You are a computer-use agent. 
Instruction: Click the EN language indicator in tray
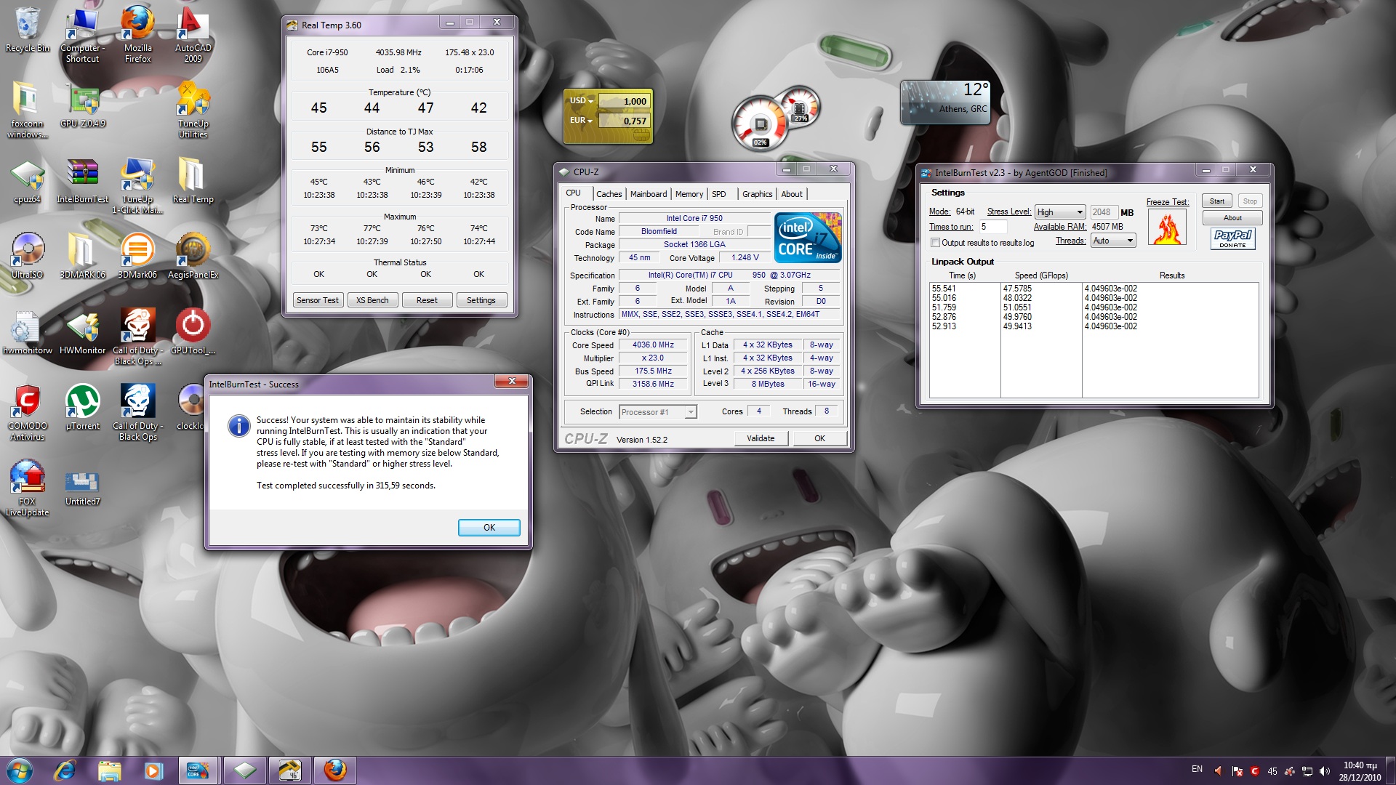pyautogui.click(x=1197, y=769)
